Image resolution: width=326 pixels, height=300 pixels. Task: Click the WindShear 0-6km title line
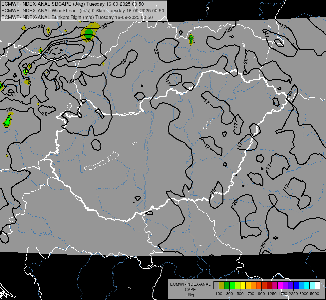(83, 11)
